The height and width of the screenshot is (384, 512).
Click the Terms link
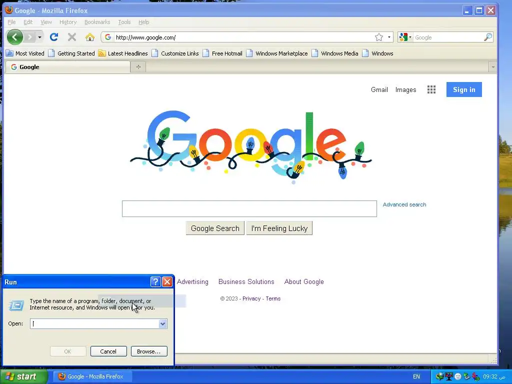[x=273, y=298]
